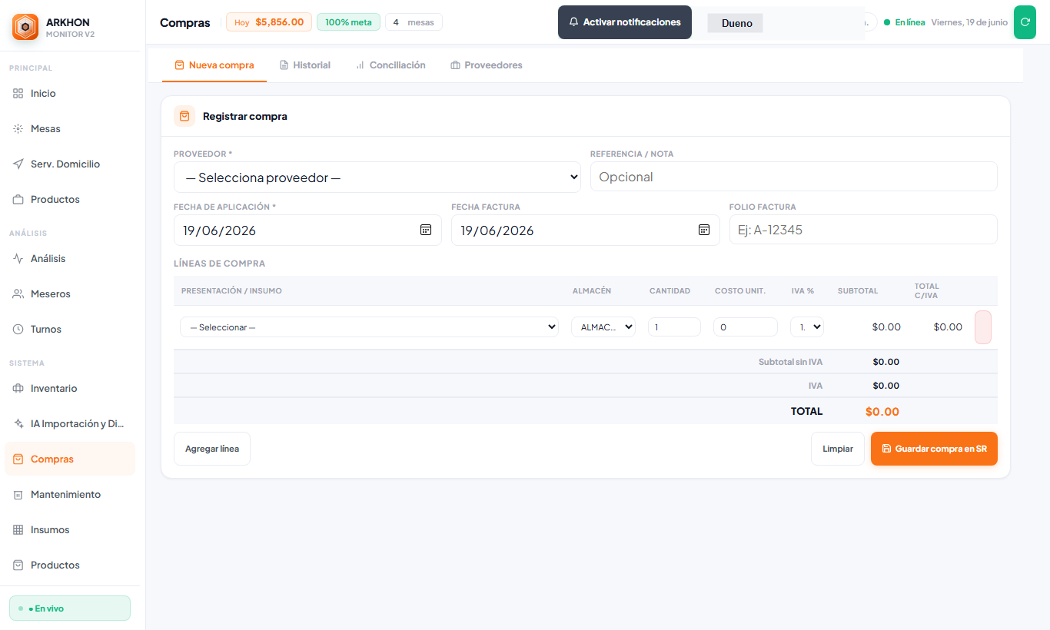Click the Registrar compra bag icon

(184, 116)
